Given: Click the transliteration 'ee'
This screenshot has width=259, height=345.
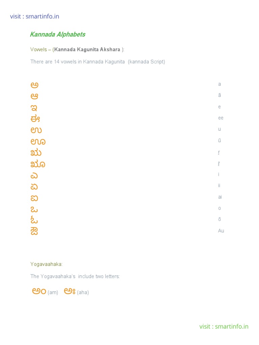Looking at the screenshot, I should tap(221, 118).
